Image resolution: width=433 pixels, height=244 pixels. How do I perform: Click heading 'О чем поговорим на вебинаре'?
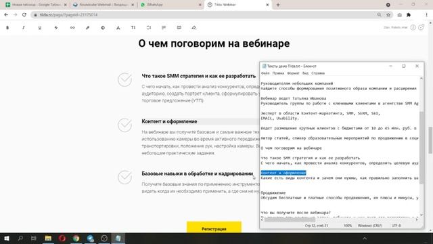click(214, 43)
